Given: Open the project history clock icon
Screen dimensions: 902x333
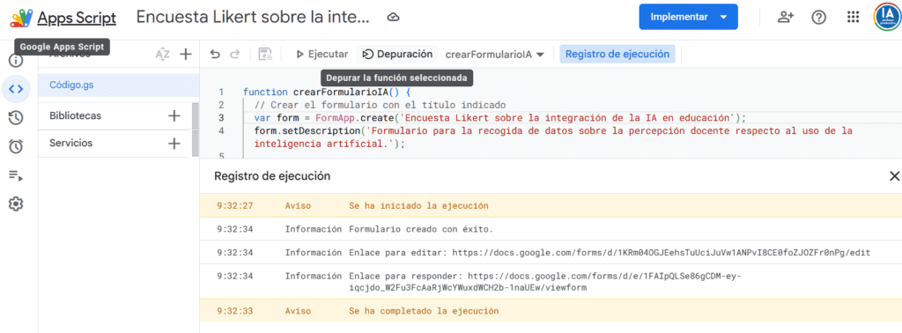Looking at the screenshot, I should pyautogui.click(x=16, y=118).
